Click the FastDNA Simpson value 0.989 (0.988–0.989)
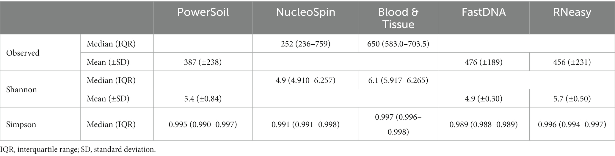Image resolution: width=615 pixels, height=156 pixels. tap(484, 124)
